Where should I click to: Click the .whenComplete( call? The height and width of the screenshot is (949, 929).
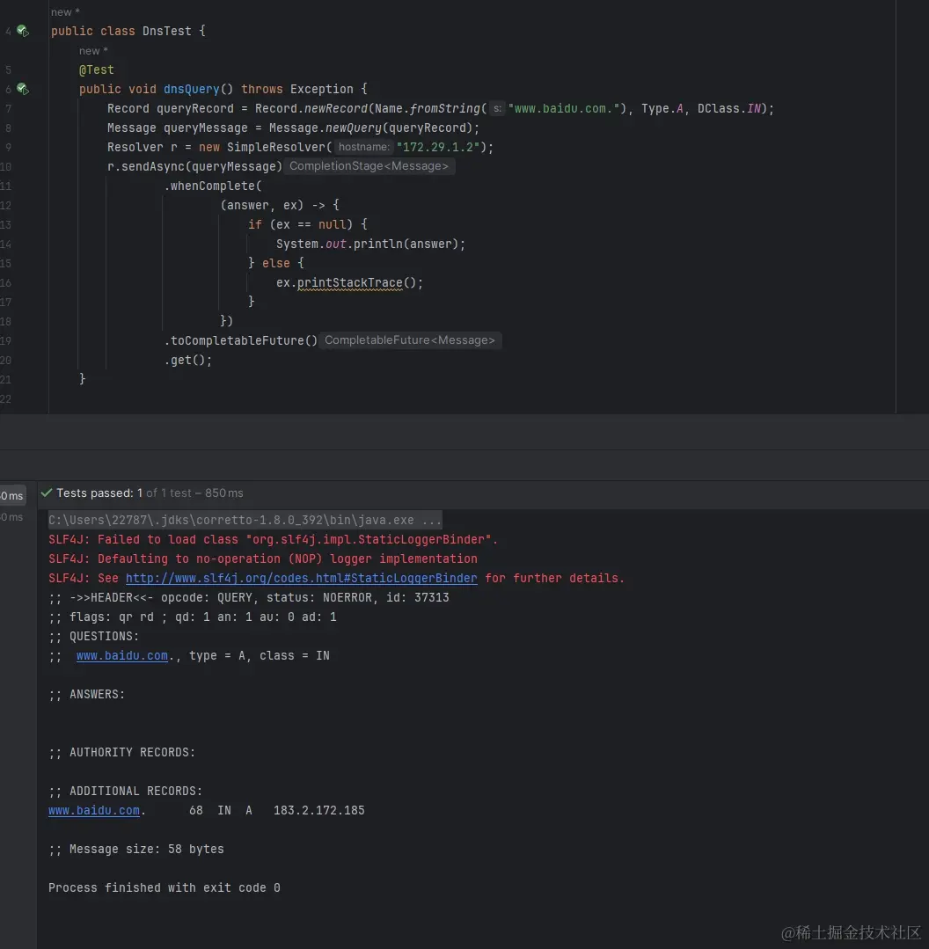[x=213, y=186]
